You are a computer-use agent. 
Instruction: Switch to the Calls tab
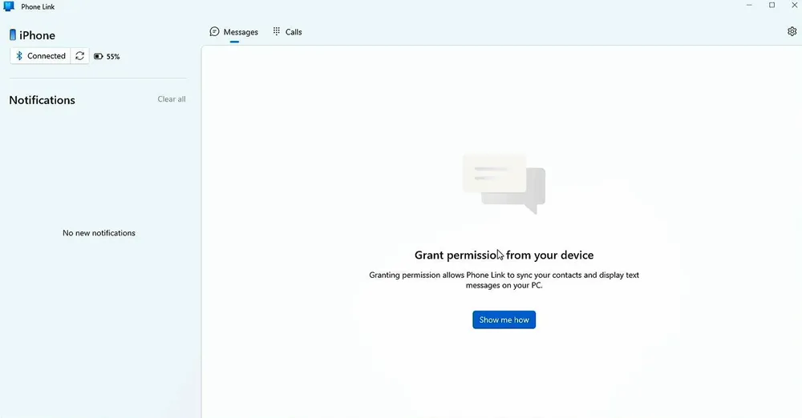[x=287, y=32]
